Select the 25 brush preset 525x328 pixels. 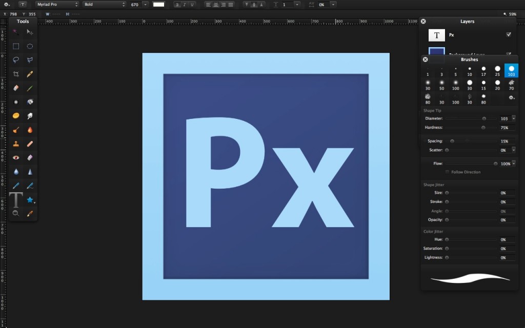click(497, 71)
